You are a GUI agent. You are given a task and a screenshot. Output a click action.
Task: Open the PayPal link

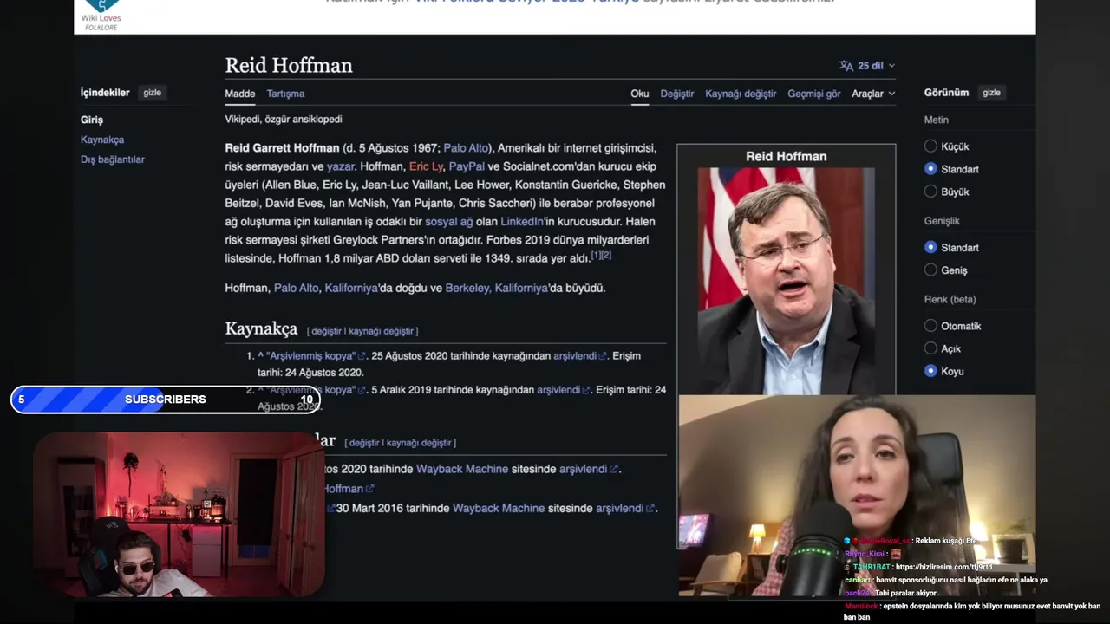point(467,166)
